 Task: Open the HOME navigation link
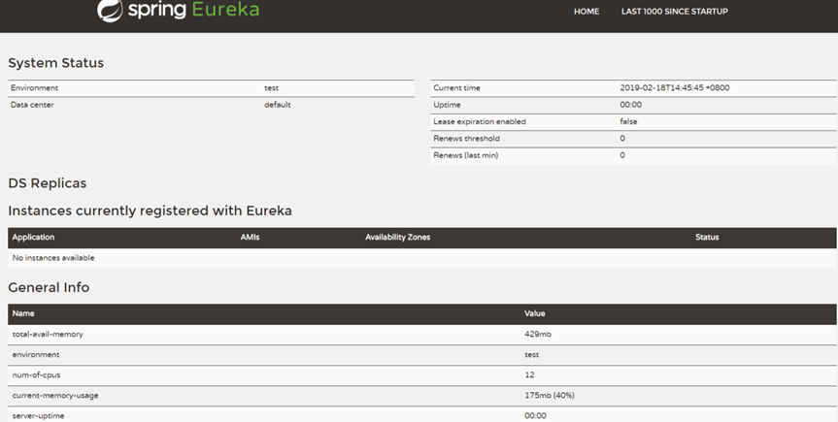(587, 12)
